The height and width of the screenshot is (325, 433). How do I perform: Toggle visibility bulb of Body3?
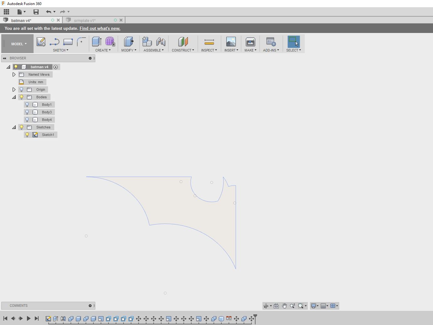pos(27,112)
